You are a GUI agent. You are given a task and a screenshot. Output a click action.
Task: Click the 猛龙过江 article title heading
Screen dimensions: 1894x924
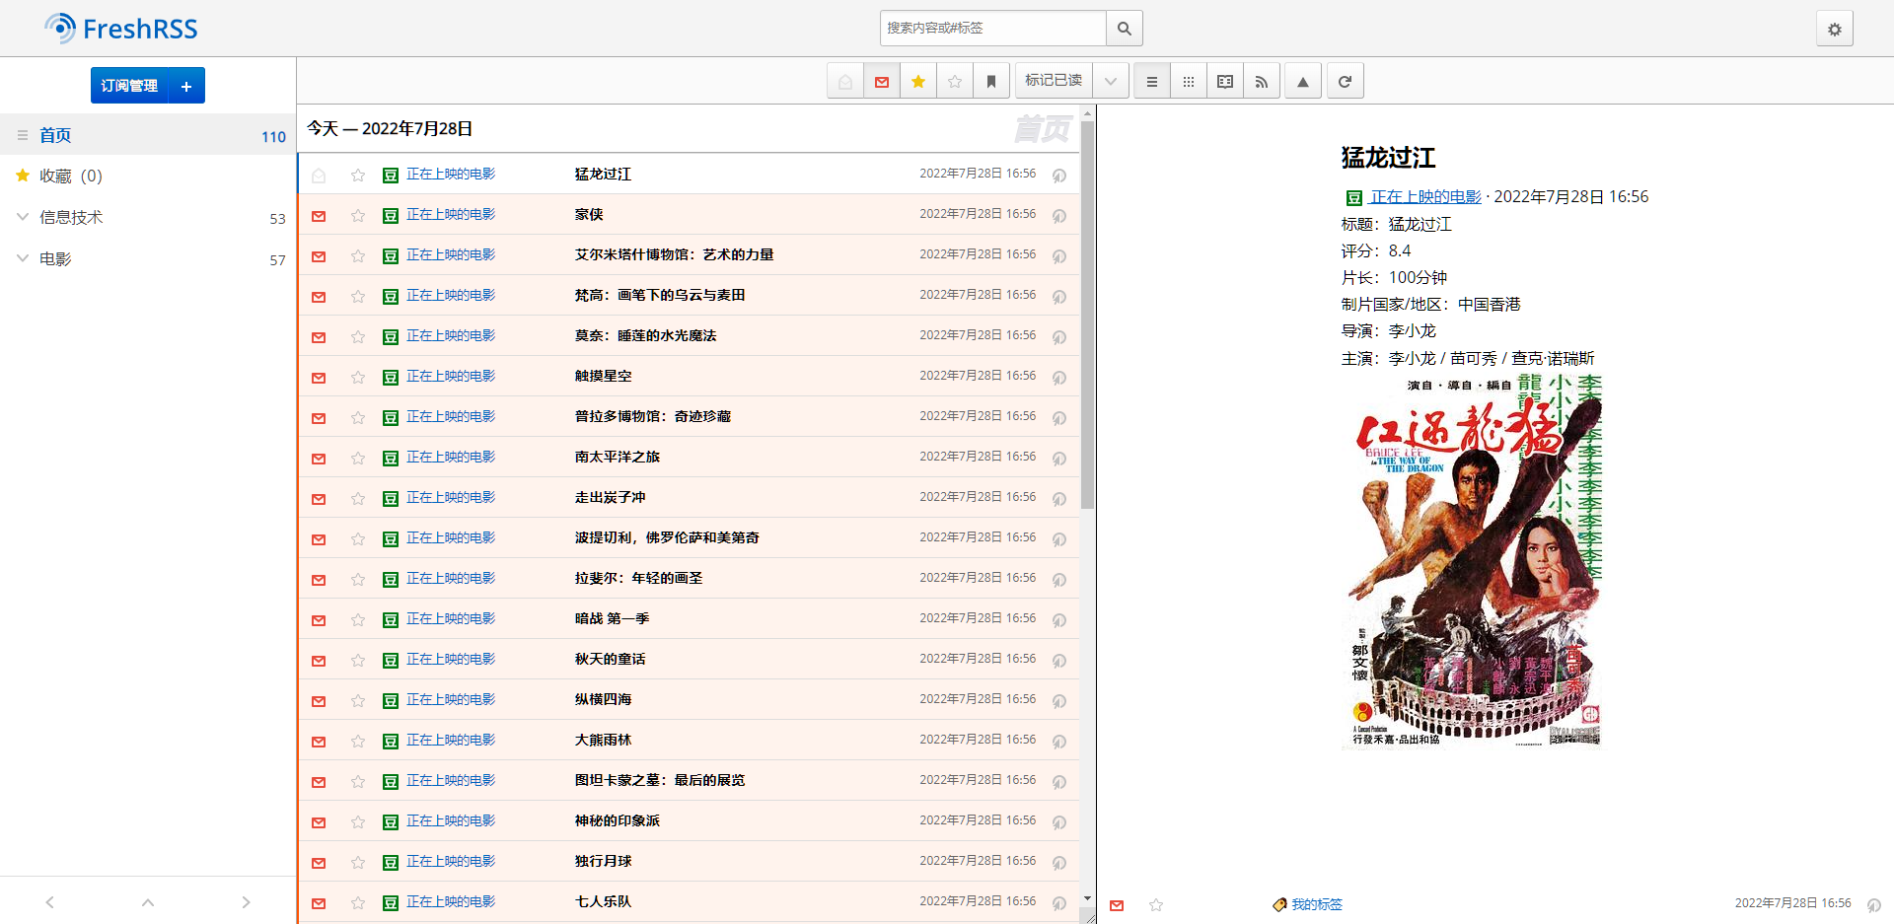tap(1388, 158)
